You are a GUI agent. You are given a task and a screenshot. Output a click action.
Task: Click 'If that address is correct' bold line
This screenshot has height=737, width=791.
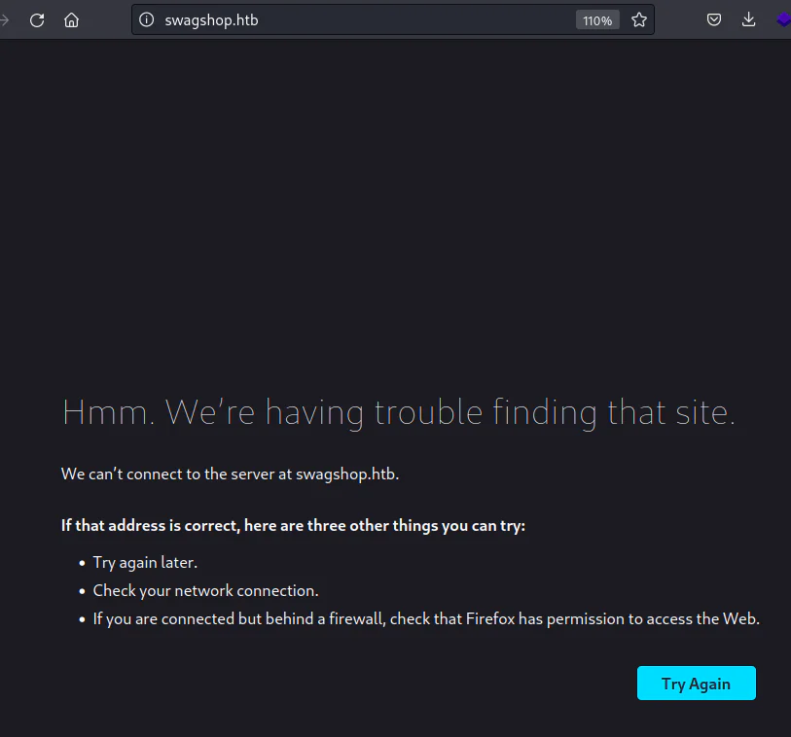293,525
